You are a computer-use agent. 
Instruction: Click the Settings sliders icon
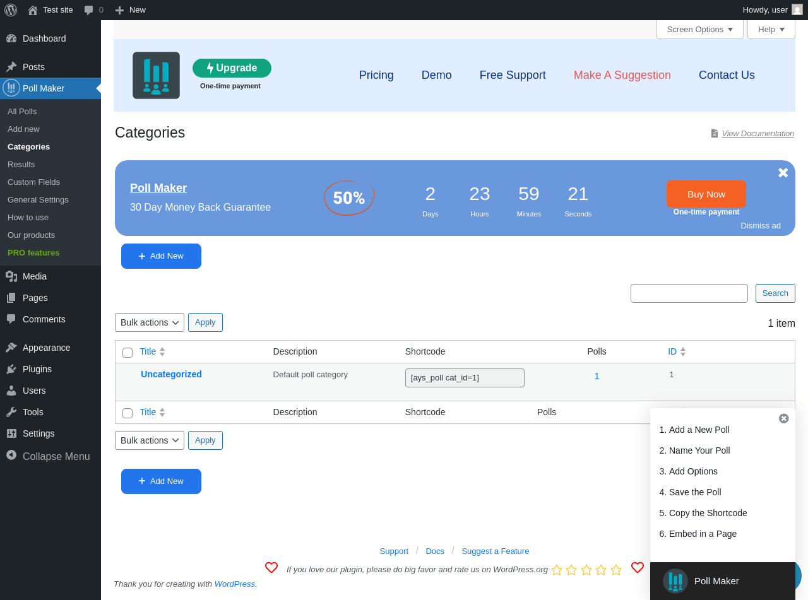(x=11, y=433)
